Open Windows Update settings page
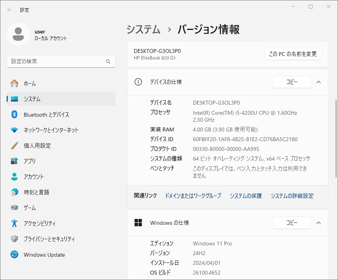Image resolution: width=338 pixels, height=280 pixels. 61,255
